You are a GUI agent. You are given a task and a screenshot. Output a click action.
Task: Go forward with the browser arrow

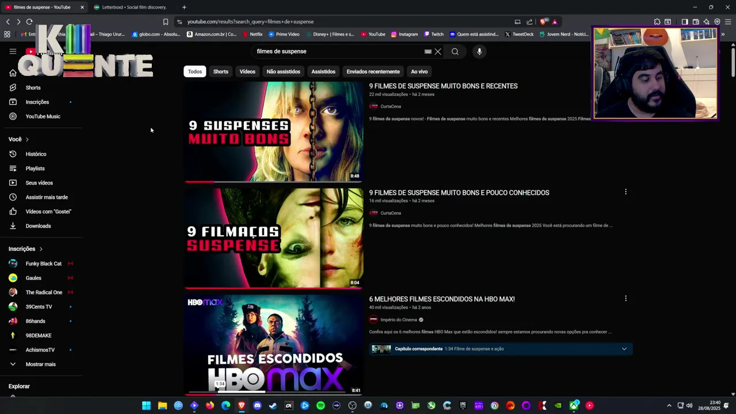[18, 21]
